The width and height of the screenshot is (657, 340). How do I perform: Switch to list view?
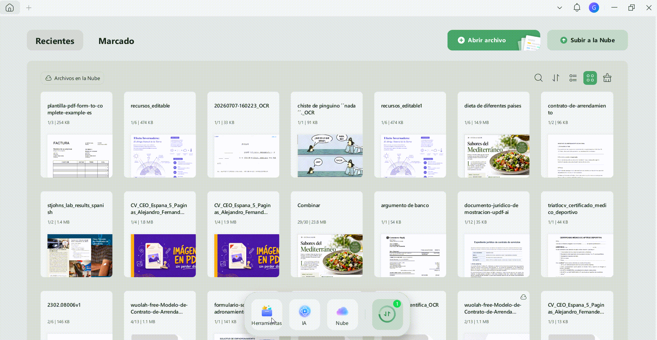[x=573, y=78]
